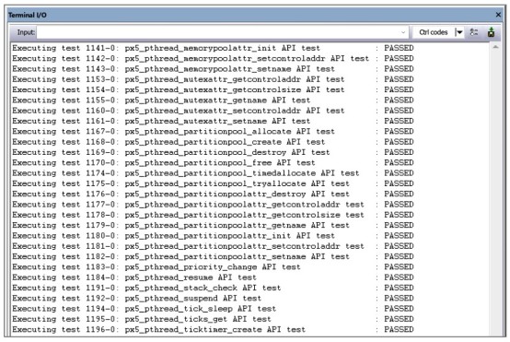The height and width of the screenshot is (342, 510).
Task: Click the green arrow input file icon
Action: point(492,32)
